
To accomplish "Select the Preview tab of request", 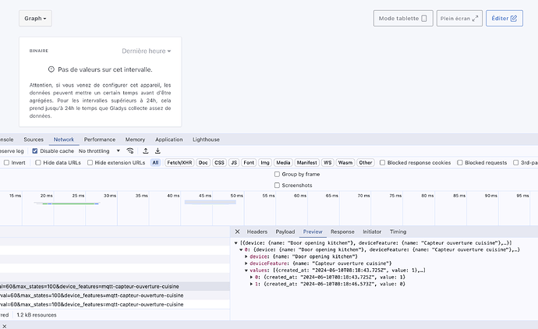I will [313, 232].
